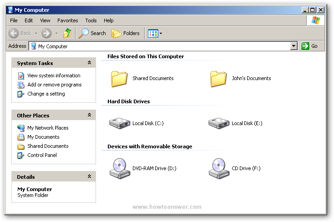Select the DVD-RAM Drive (D:) icon

pos(120,168)
